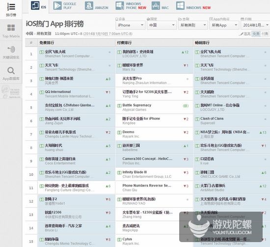Image resolution: width=270 pixels, height=247 pixels.
Task: Switch to Windows store tab
Action: 193,6
